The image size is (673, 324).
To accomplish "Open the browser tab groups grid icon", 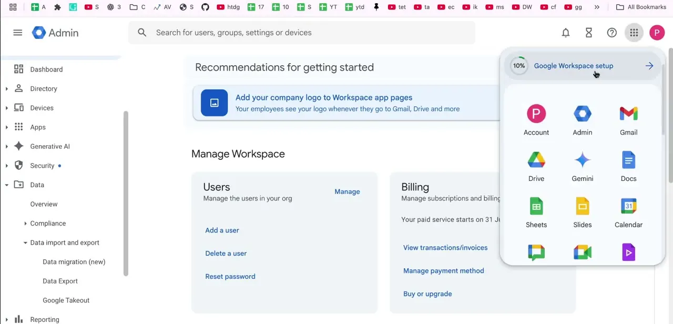I will (13, 7).
